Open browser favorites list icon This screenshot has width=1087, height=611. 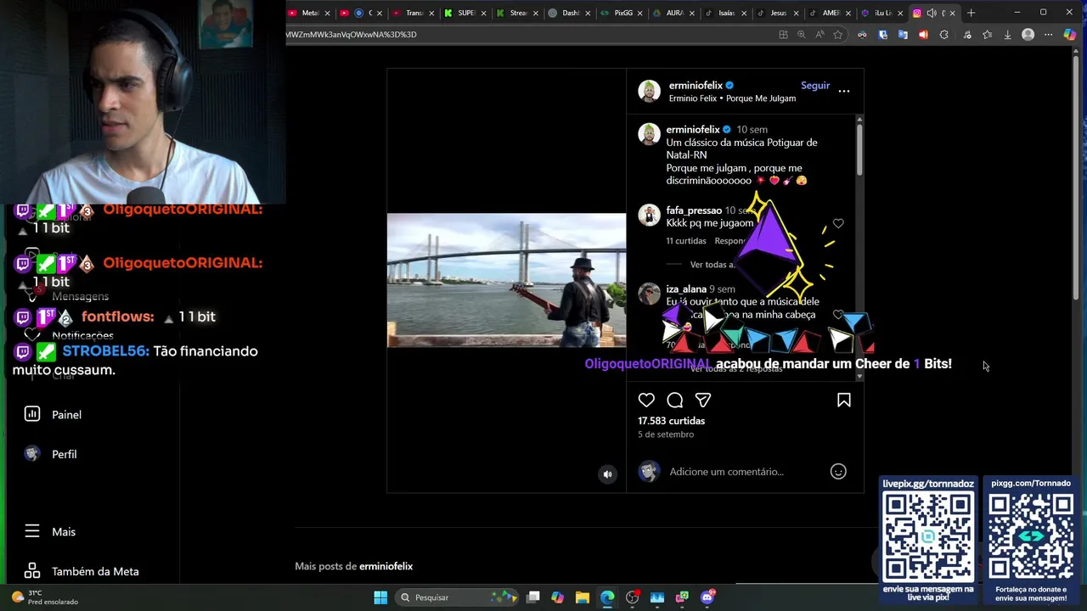987,35
